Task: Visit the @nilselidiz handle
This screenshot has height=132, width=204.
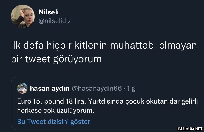Action: (x=55, y=21)
